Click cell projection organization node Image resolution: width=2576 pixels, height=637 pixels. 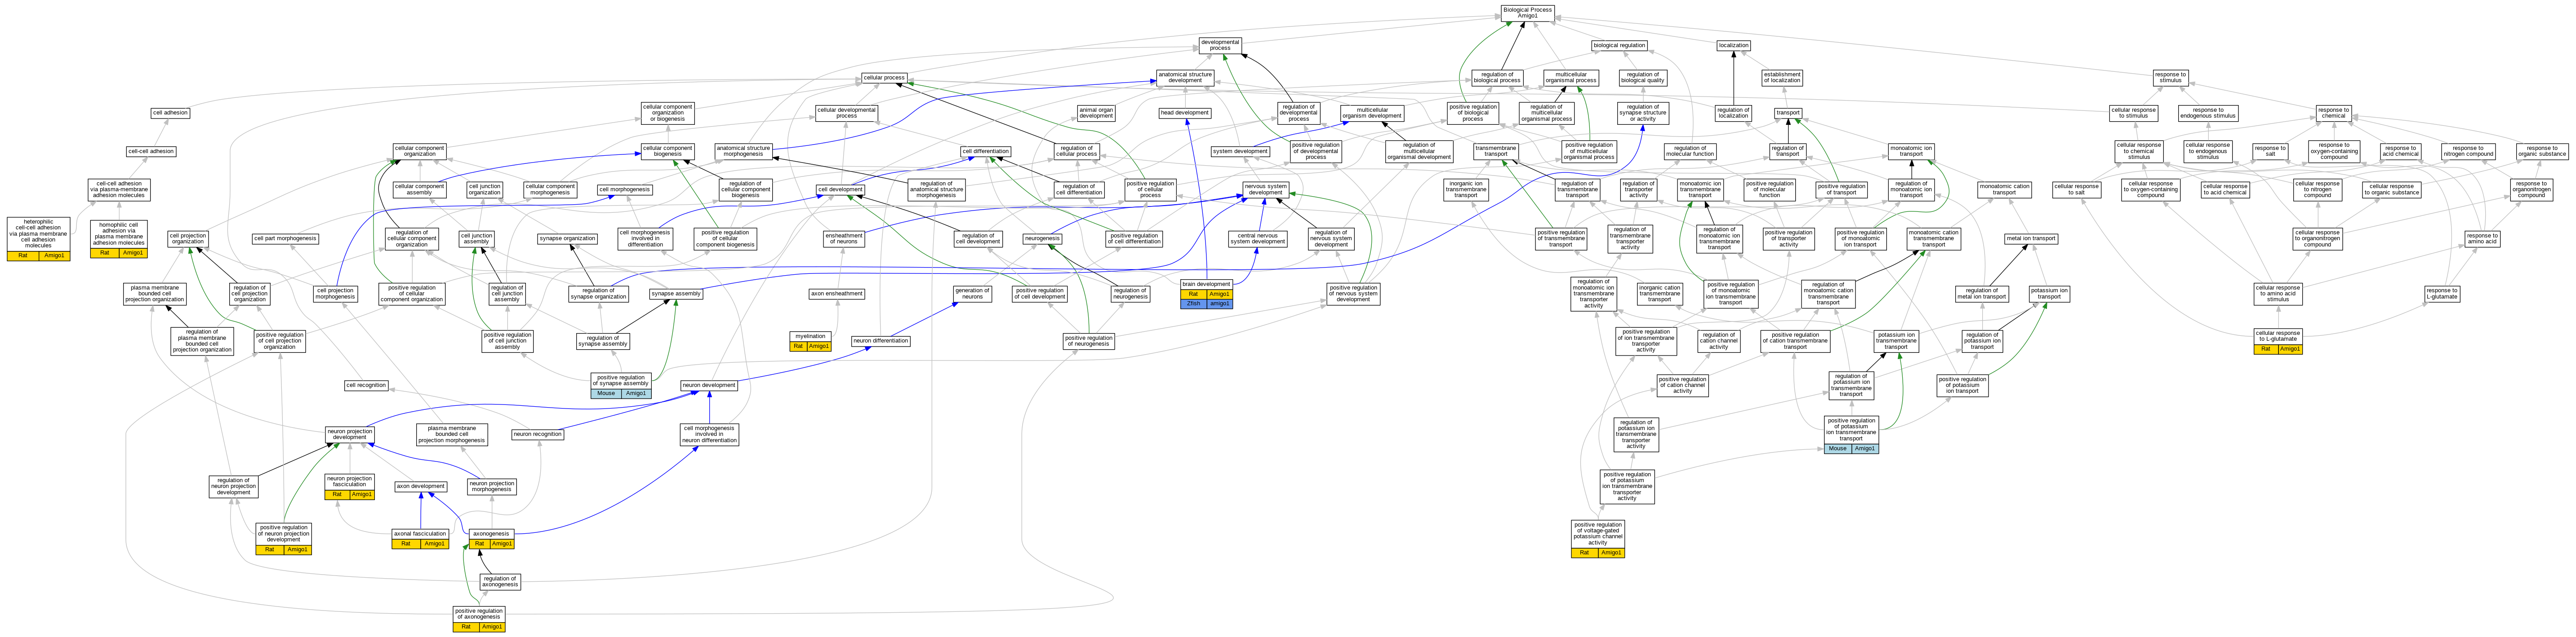[x=187, y=239]
